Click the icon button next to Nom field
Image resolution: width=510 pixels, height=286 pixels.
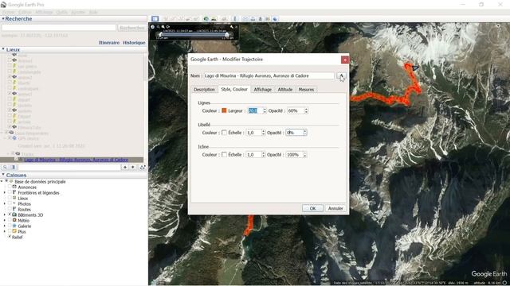tap(341, 76)
